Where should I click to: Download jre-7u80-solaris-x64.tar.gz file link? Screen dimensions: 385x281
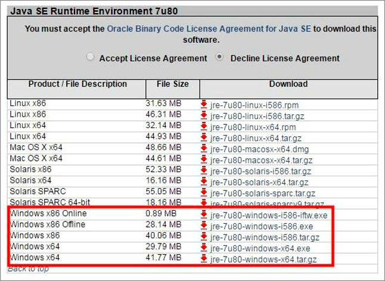(259, 182)
